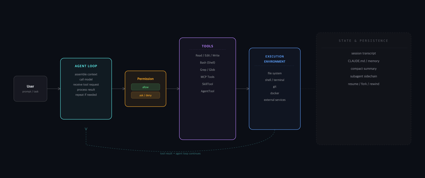425x178 pixels.
Task: Select the Bash (Shell) tool entry
Action: coord(208,63)
